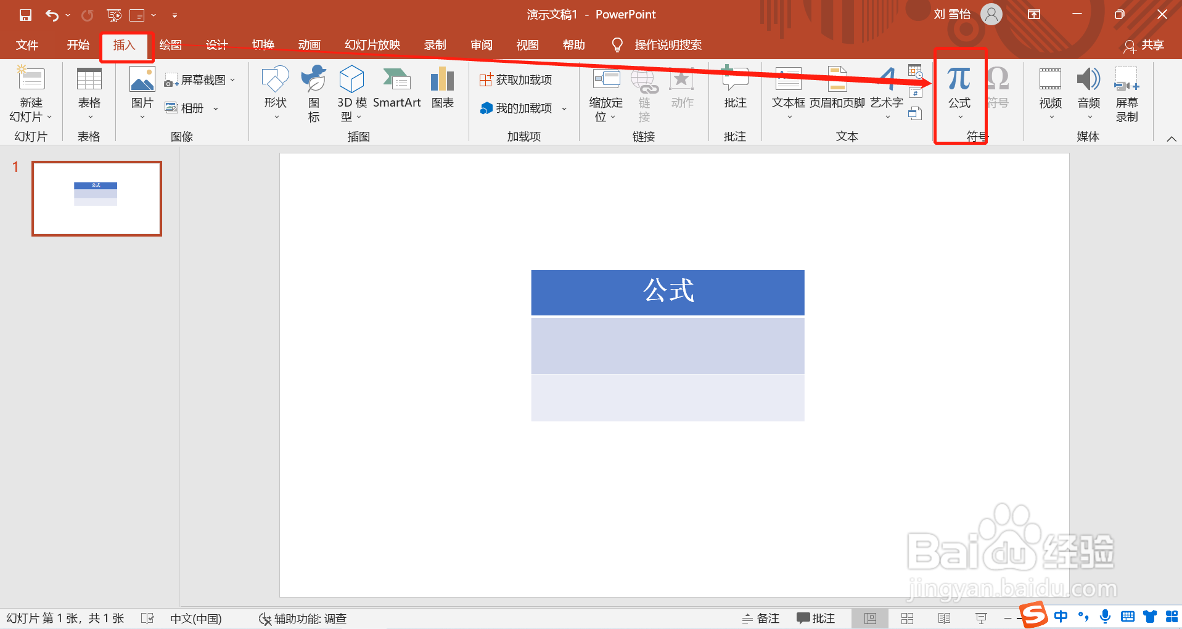
Task: Switch to Slide Sorter view icon
Action: 907,618
